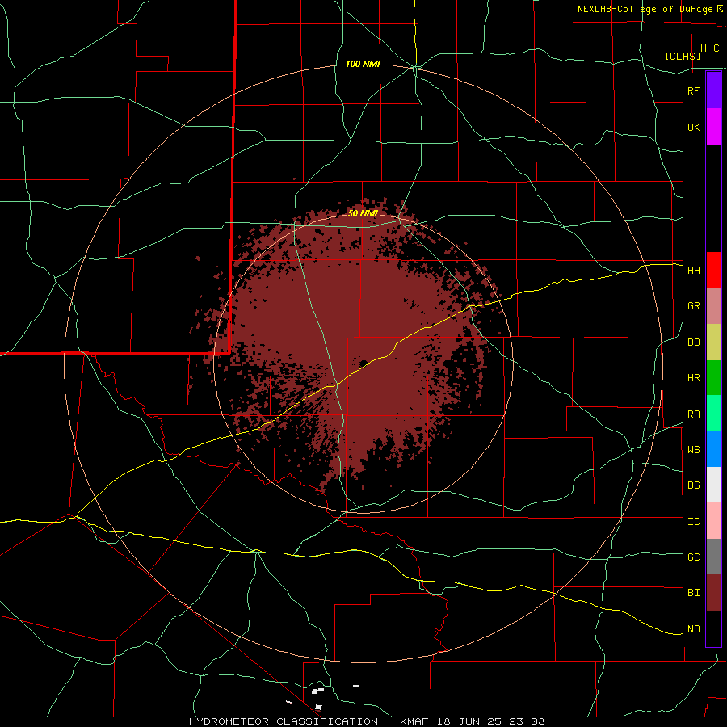The width and height of the screenshot is (727, 727).
Task: Click the BD legend label
Action: click(693, 342)
